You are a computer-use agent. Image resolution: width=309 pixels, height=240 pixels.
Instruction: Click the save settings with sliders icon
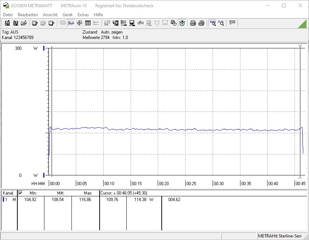(116, 23)
